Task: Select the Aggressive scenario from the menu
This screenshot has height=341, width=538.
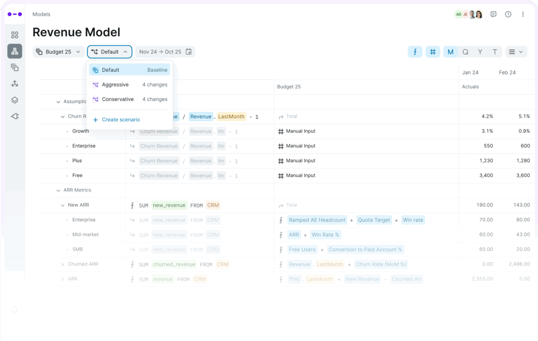Action: tap(116, 84)
